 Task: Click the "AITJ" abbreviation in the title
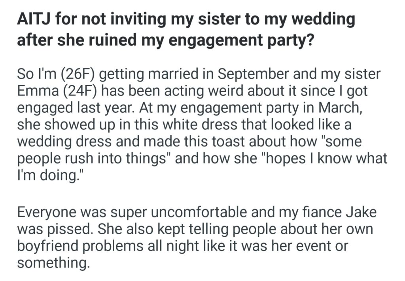point(34,20)
